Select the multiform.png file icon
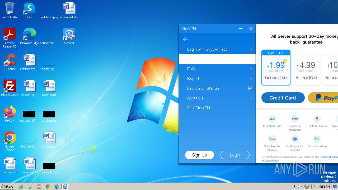Screen dimensions: 338x190 pos(49,11)
